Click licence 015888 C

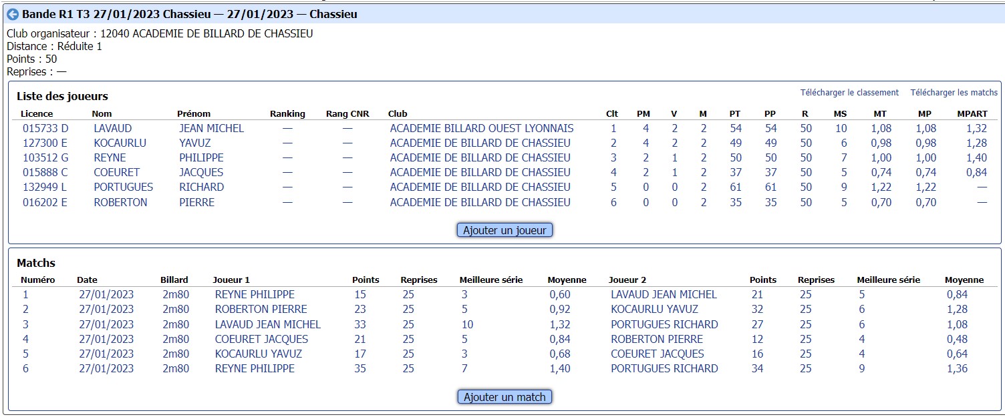[x=45, y=172]
